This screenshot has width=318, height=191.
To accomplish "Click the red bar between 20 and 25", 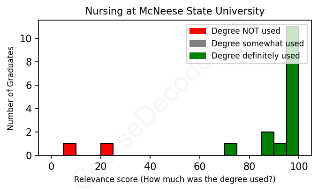I will (107, 149).
